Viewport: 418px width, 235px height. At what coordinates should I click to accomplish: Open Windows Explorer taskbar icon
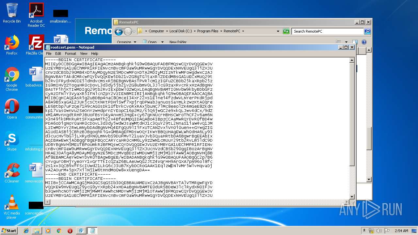tap(37, 231)
